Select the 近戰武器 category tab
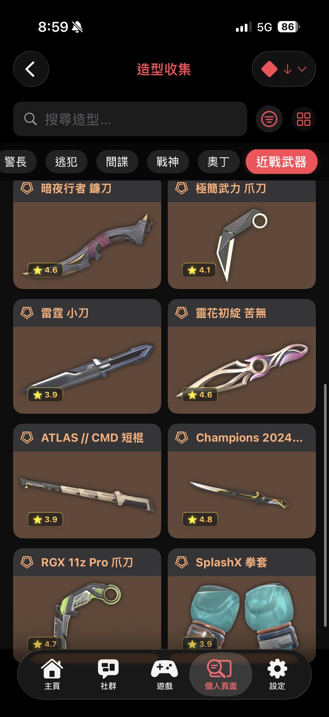This screenshot has width=329, height=717. click(281, 162)
